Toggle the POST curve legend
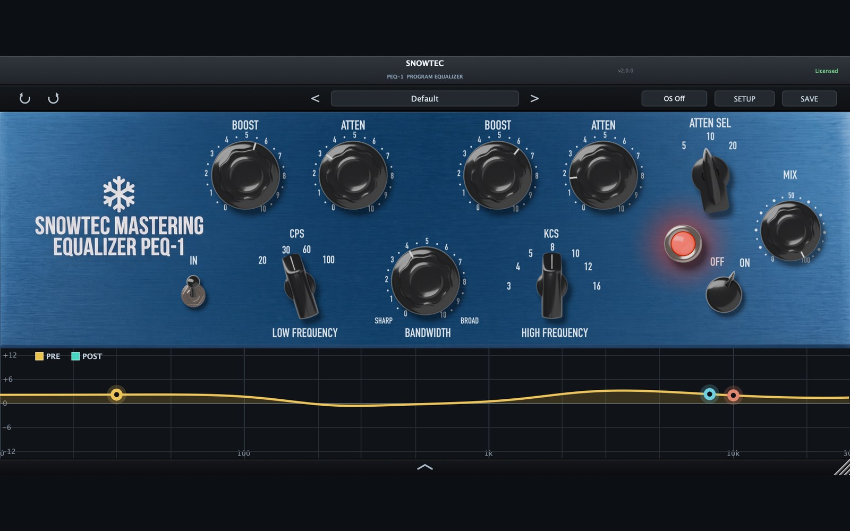 click(87, 356)
